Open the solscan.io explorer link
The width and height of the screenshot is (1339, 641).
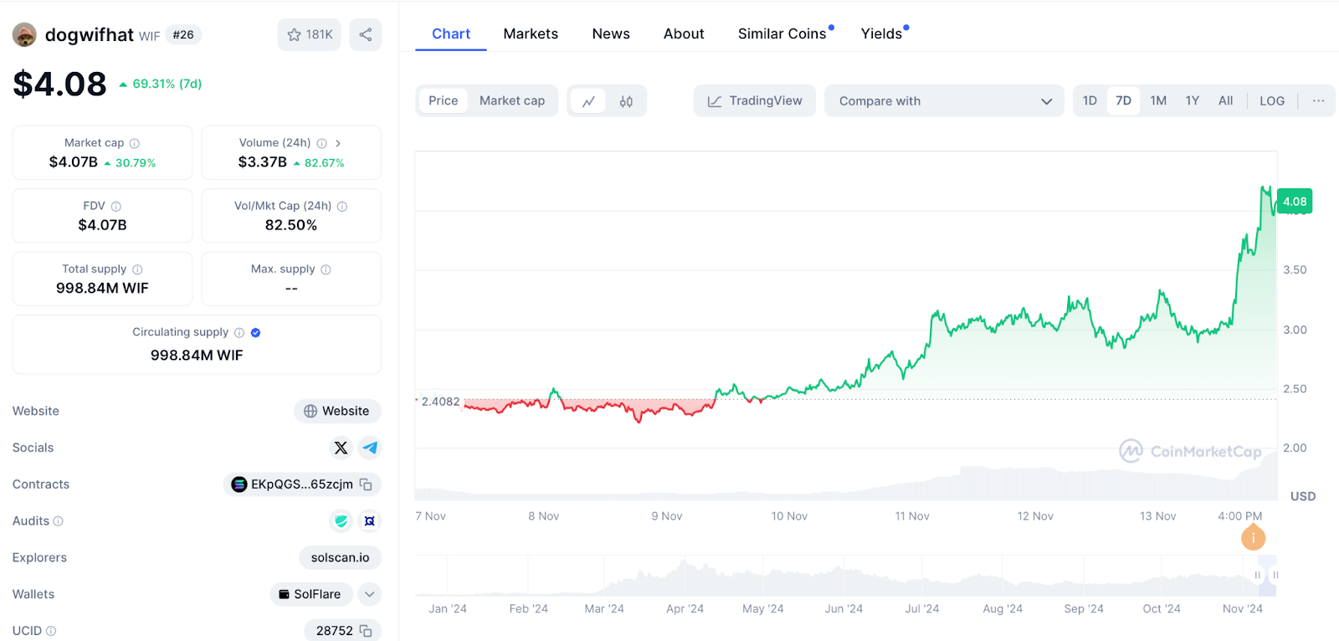pyautogui.click(x=341, y=557)
